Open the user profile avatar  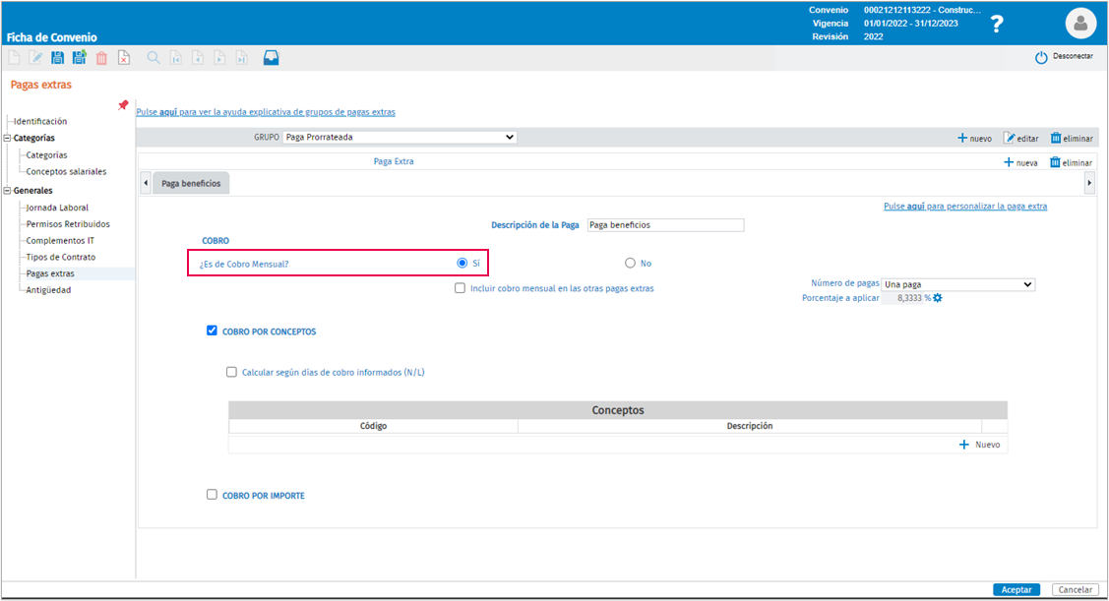(x=1080, y=24)
